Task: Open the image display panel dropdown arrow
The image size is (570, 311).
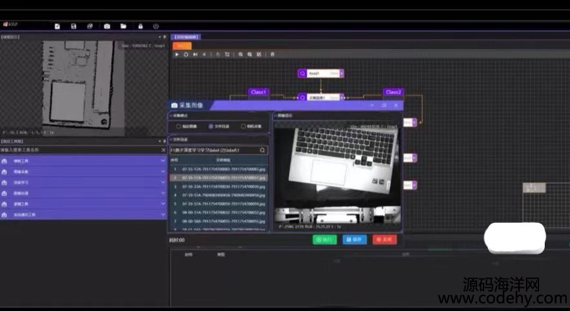Action: click(160, 37)
